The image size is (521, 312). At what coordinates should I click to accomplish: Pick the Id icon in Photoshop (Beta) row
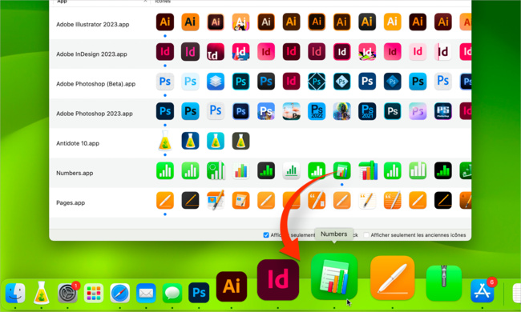(x=292, y=82)
